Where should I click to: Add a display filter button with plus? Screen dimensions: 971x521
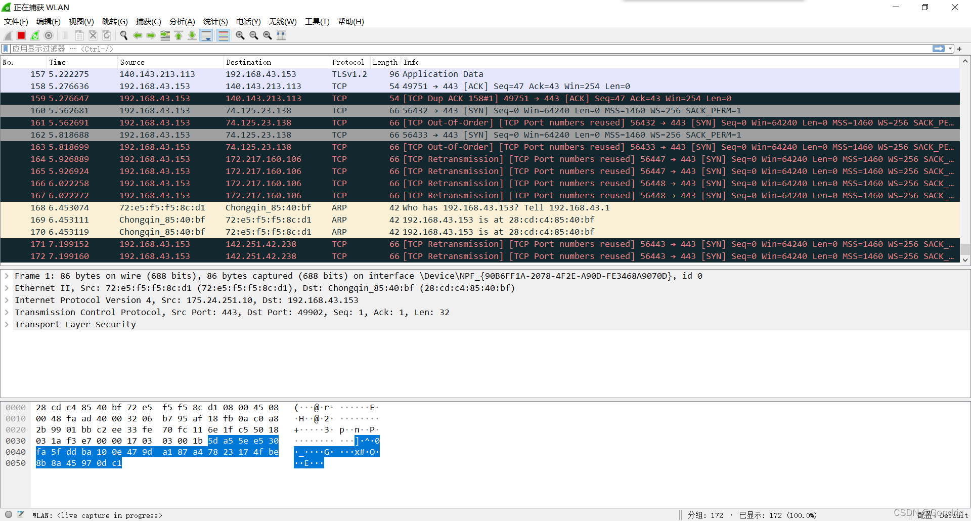pyautogui.click(x=959, y=49)
